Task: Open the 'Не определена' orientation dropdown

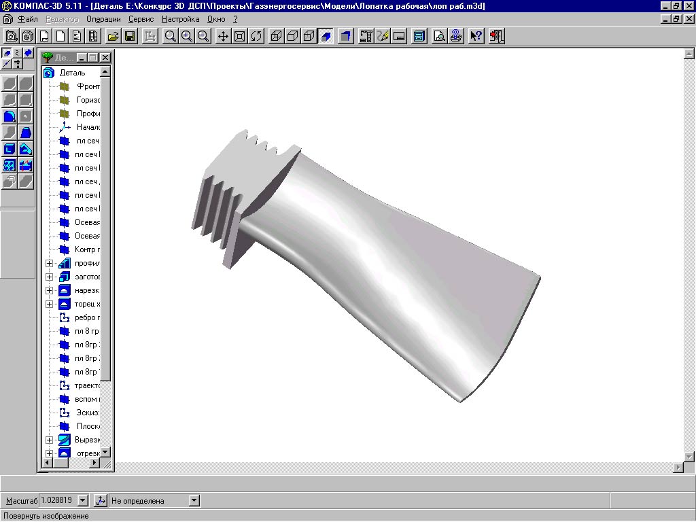Action: pos(194,501)
